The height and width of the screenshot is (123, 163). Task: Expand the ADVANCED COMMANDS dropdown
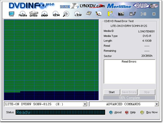tap(157, 104)
